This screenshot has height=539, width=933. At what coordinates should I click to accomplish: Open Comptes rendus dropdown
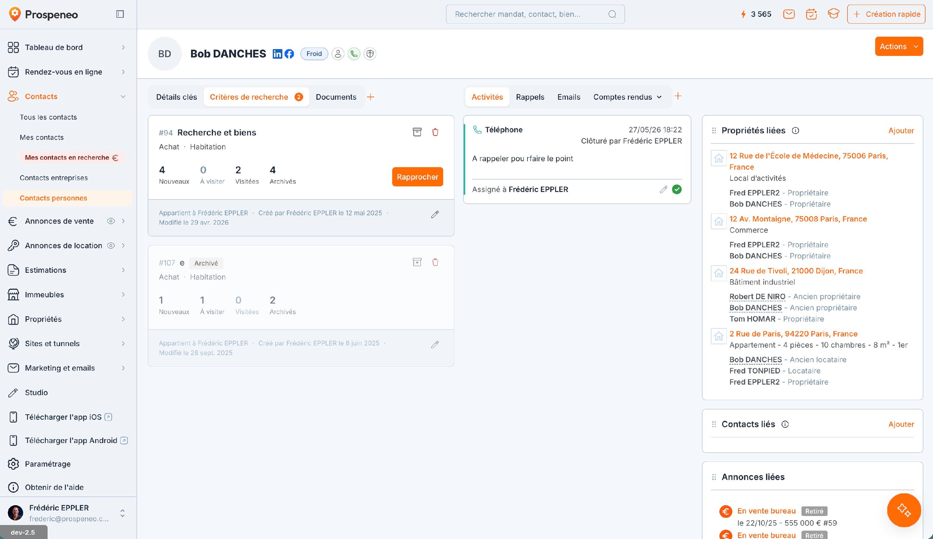pyautogui.click(x=627, y=97)
